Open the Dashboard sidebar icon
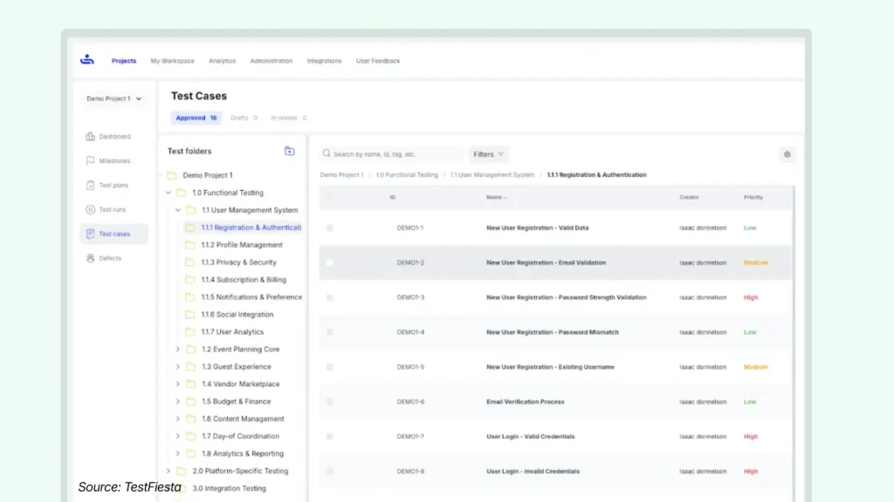 tap(90, 137)
